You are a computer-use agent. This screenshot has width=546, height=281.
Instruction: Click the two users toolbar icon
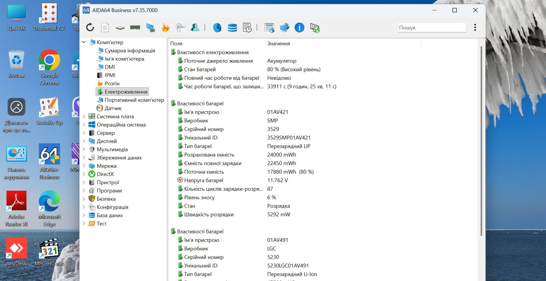[195, 28]
